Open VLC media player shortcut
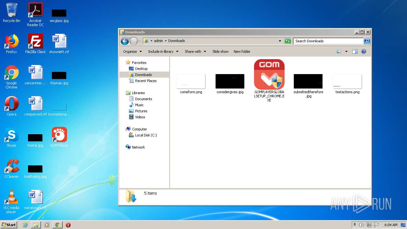Screen dimensions: 407x229 point(11,202)
